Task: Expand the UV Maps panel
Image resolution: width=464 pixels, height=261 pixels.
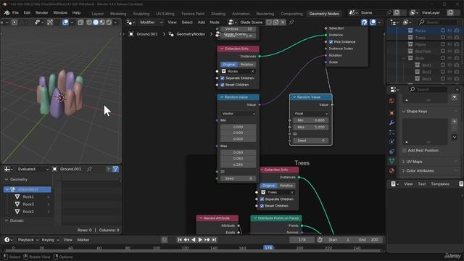Action: (x=404, y=162)
